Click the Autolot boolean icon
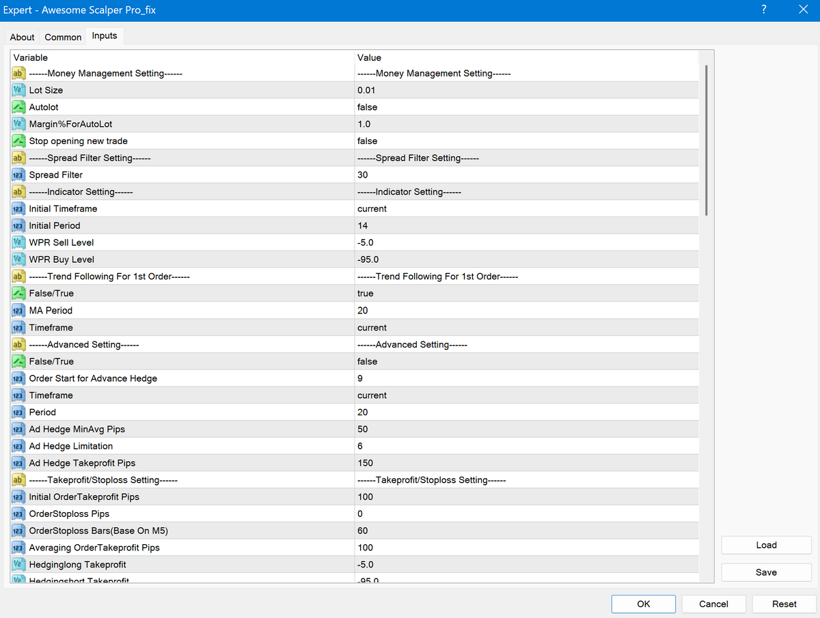Viewport: 820px width, 618px height. (19, 107)
